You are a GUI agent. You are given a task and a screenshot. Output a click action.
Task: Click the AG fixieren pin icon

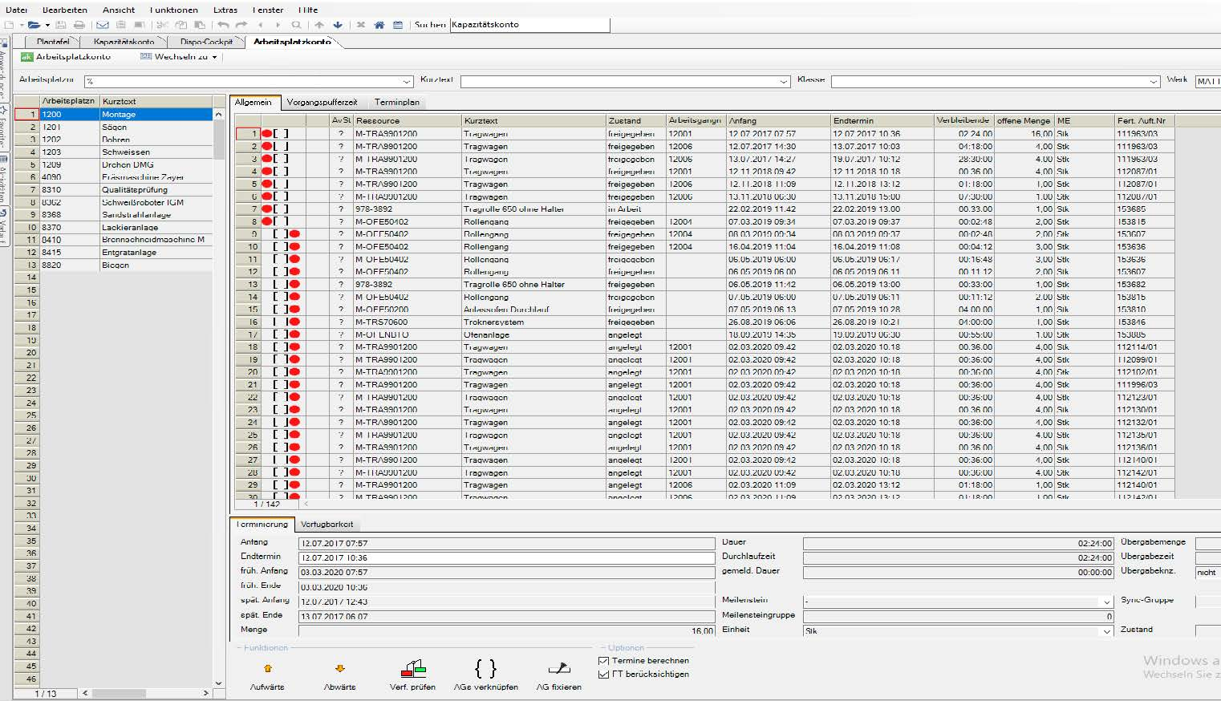[x=559, y=668]
